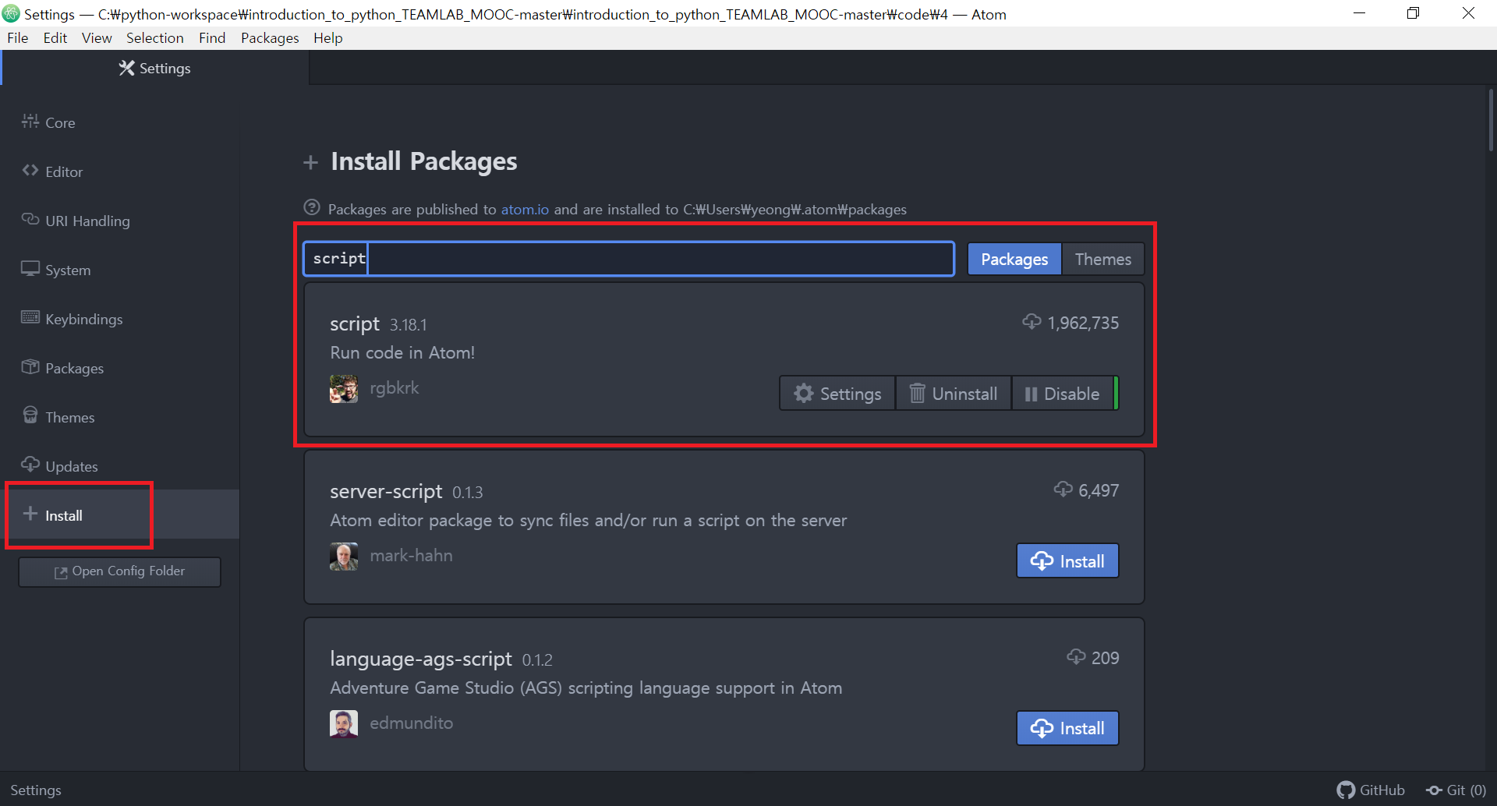Image resolution: width=1497 pixels, height=806 pixels.
Task: Click the rgbkrk author avatar
Action: (344, 388)
